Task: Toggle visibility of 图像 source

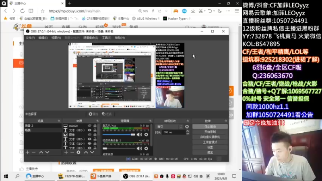Action: pyautogui.click(x=89, y=135)
